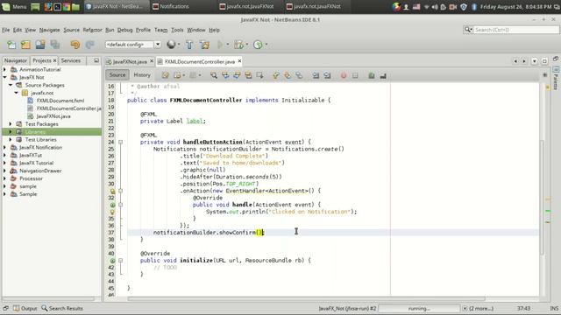Click the editor horizontal scrollbar
Screen dimensions: 561x315
point(306,298)
